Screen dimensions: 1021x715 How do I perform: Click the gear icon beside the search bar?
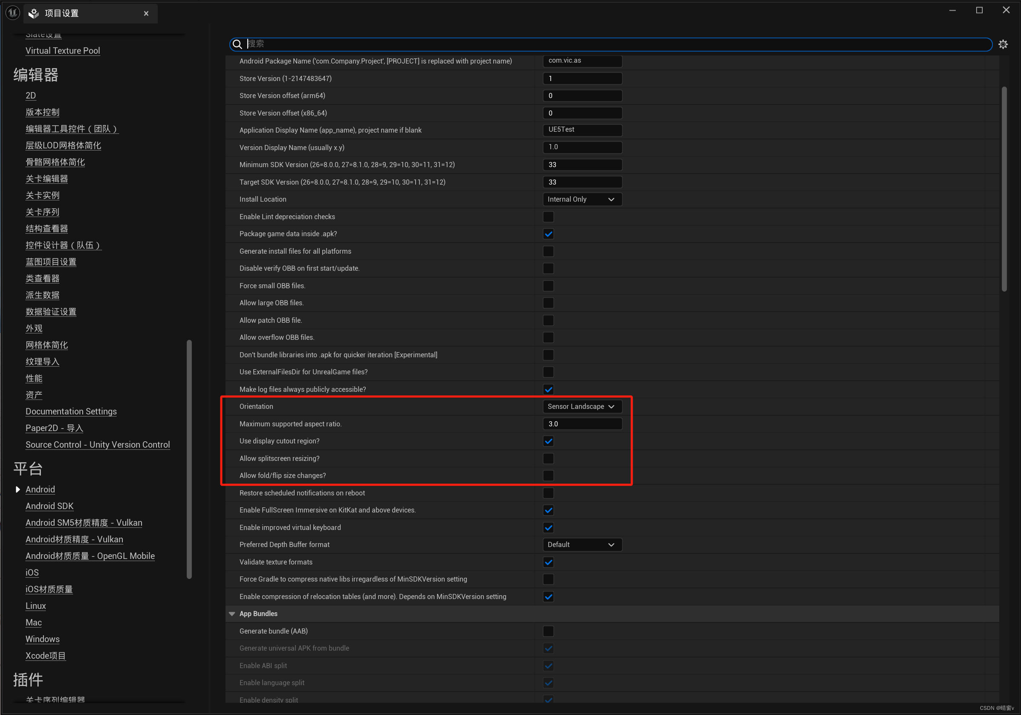(1003, 44)
